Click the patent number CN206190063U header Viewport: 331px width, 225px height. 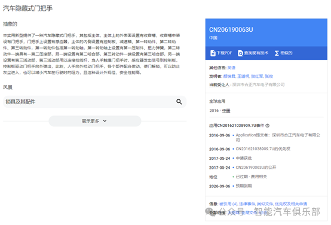coord(231,29)
